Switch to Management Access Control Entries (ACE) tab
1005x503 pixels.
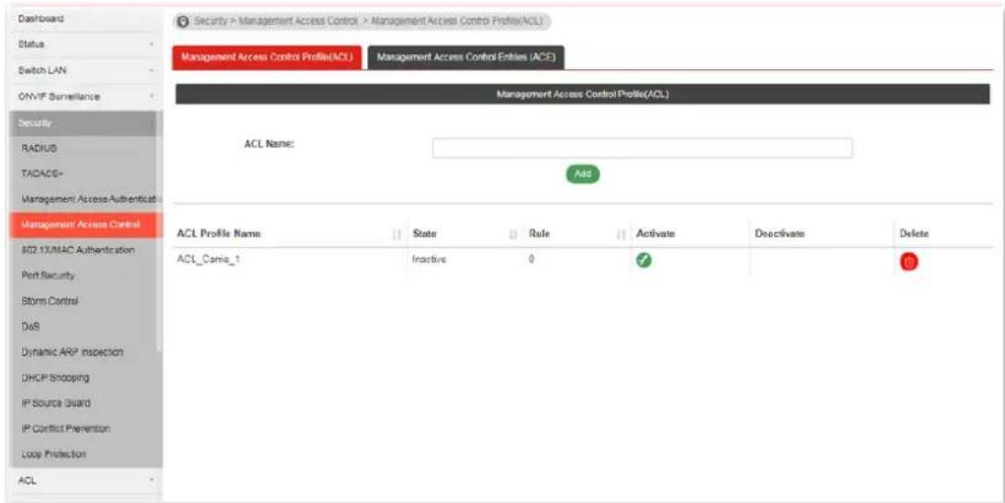[x=466, y=57]
